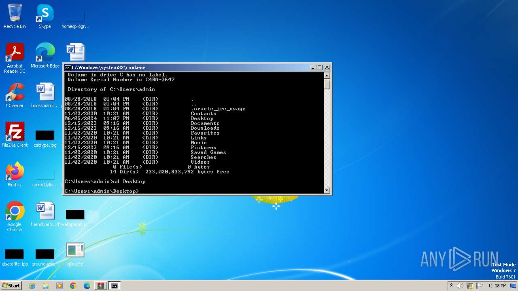518x291 pixels.
Task: Open Internet Explorer from taskbar
Action: point(32,286)
